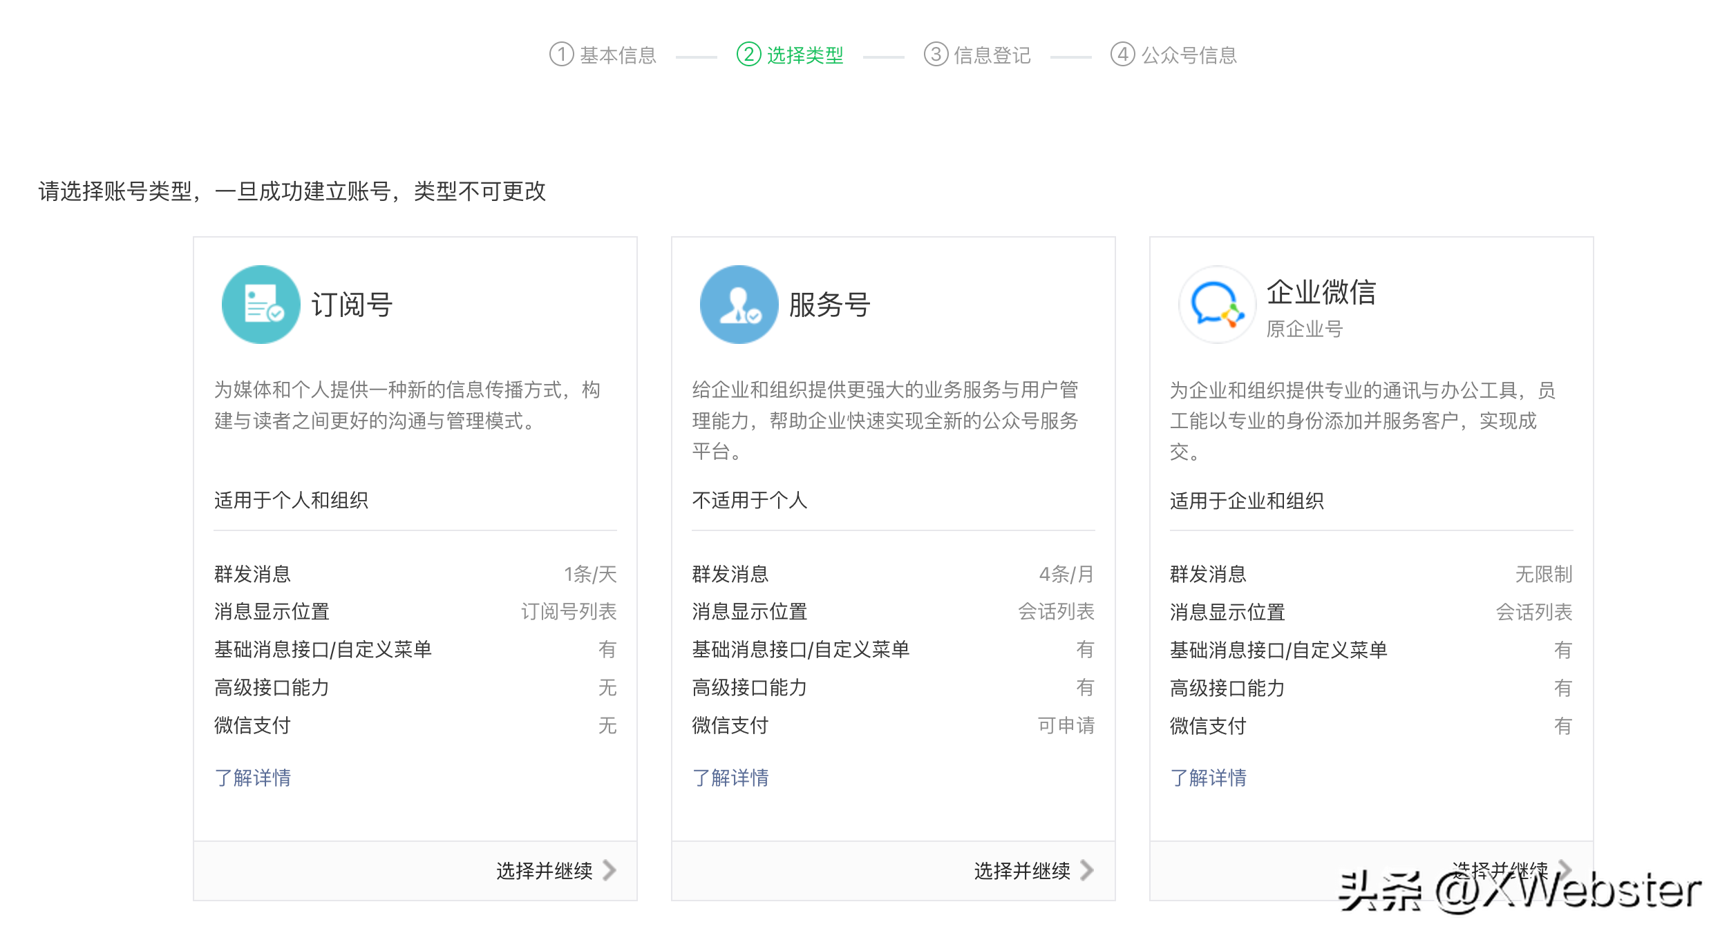
Task: Choose 选择并继续 for 订阅号
Action: coord(544,871)
